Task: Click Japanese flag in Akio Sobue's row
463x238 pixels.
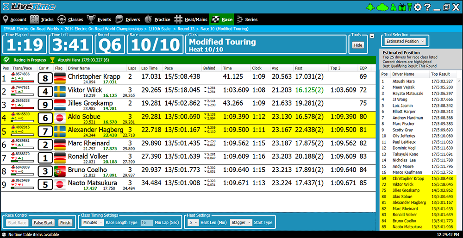Action: [59, 118]
